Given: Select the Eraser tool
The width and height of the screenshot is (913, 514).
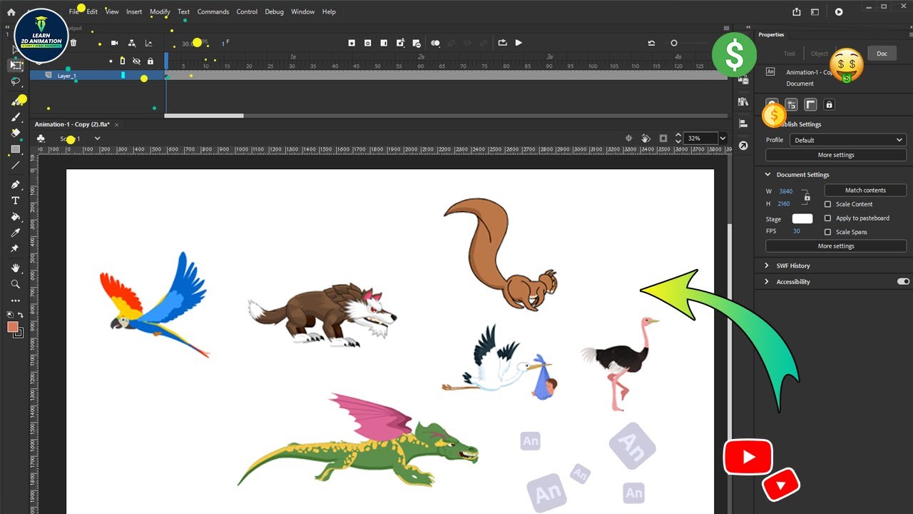Looking at the screenshot, I should click(16, 133).
